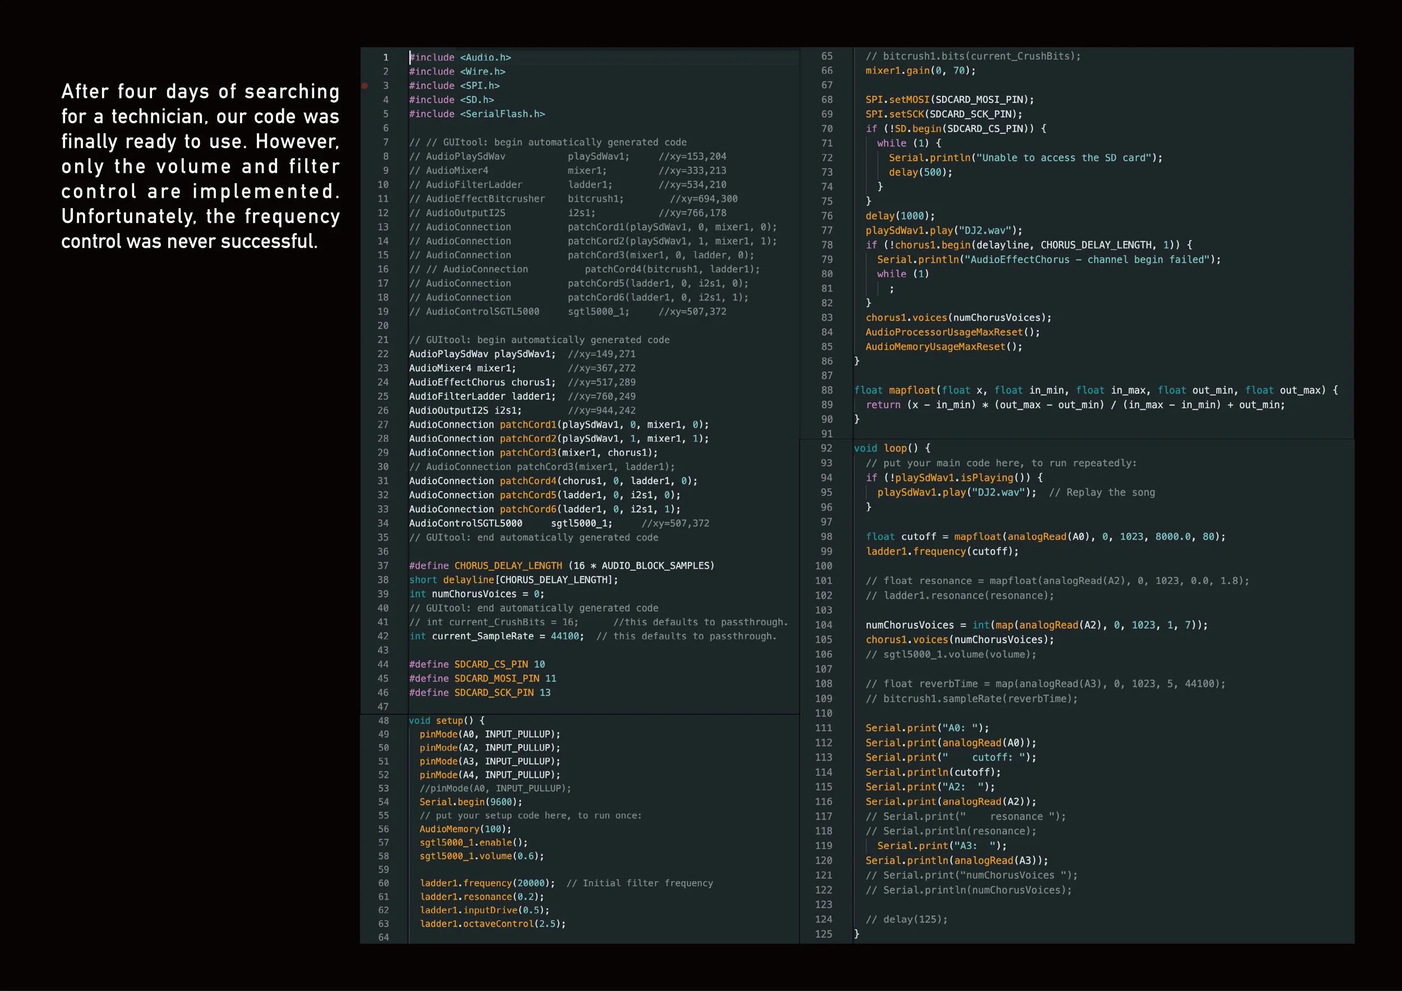Click line number 125 at closing brace
The height and width of the screenshot is (991, 1402).
(x=823, y=934)
